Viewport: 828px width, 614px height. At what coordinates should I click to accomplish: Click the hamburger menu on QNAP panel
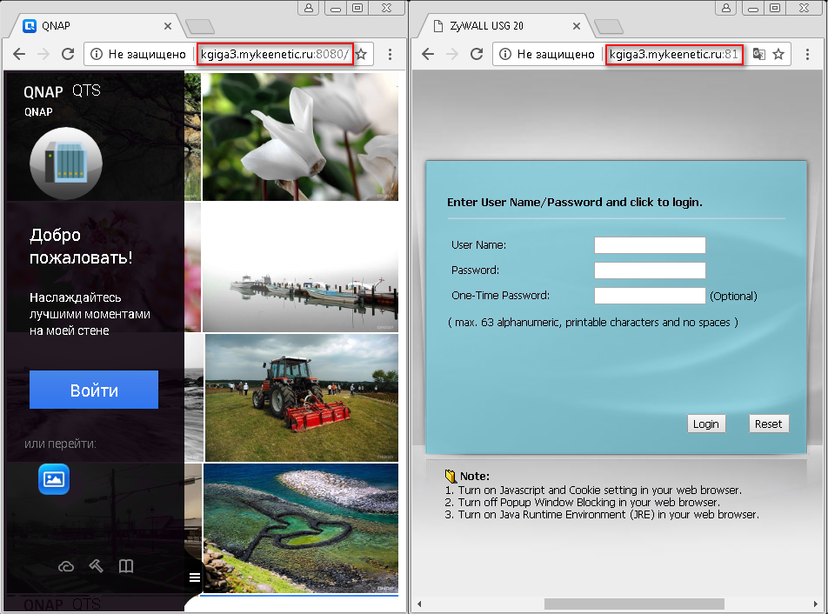pyautogui.click(x=194, y=577)
